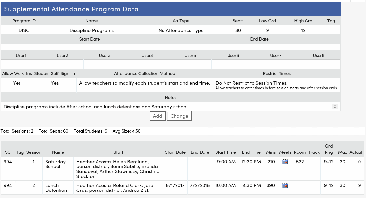Select end time 12:30 PM
The width and height of the screenshot is (366, 198).
tap(251, 162)
